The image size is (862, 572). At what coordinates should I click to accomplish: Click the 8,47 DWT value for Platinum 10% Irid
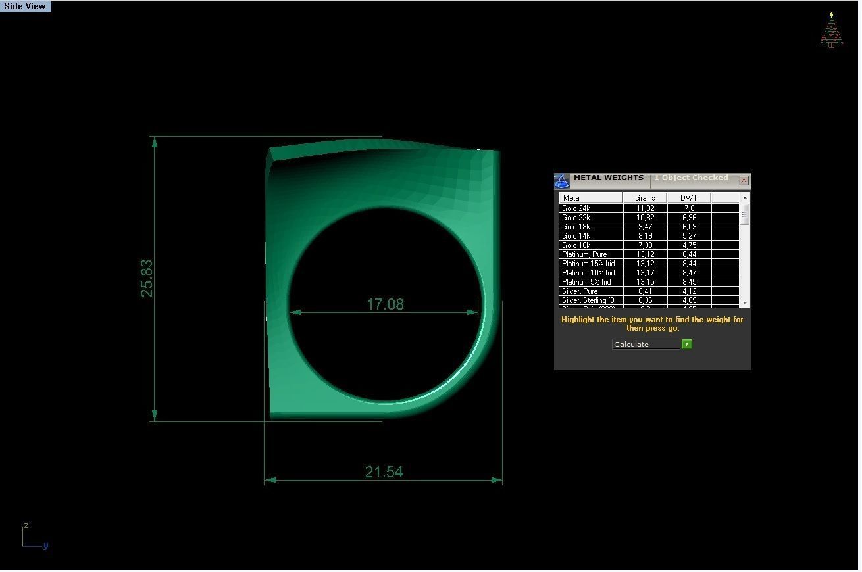689,273
